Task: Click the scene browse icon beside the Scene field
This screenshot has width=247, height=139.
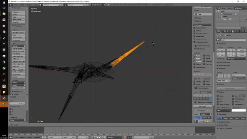Action: tap(66, 5)
